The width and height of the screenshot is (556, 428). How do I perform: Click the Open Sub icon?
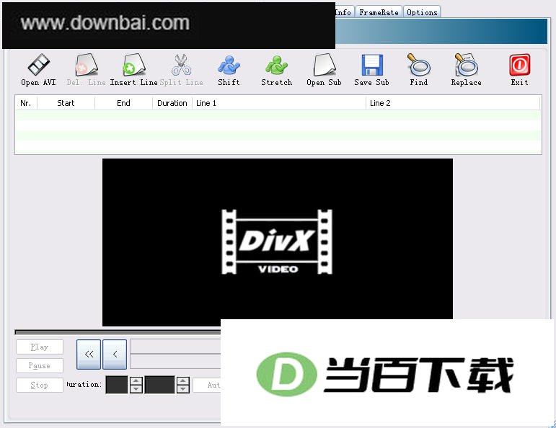pyautogui.click(x=324, y=70)
